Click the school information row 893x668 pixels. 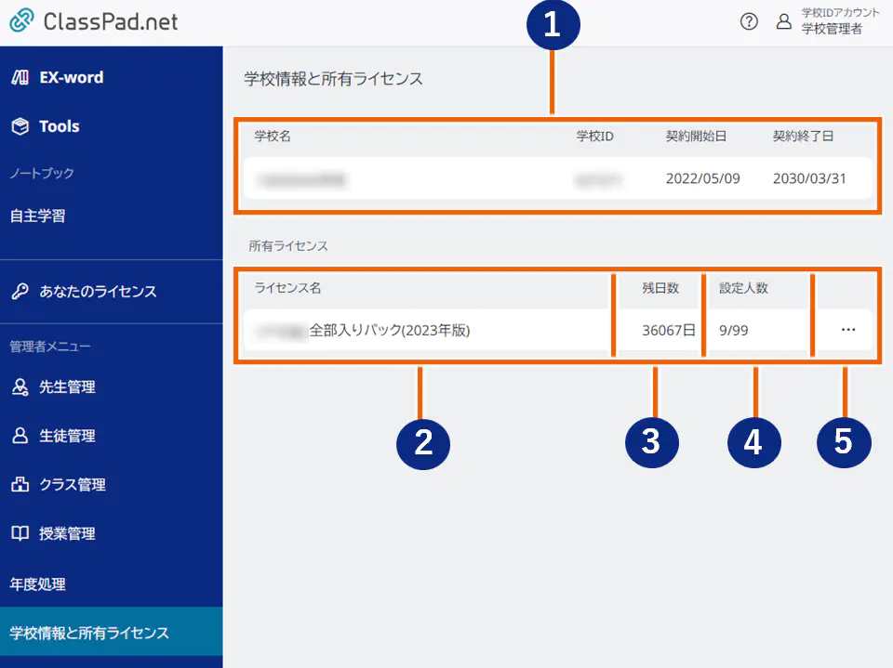tap(558, 178)
